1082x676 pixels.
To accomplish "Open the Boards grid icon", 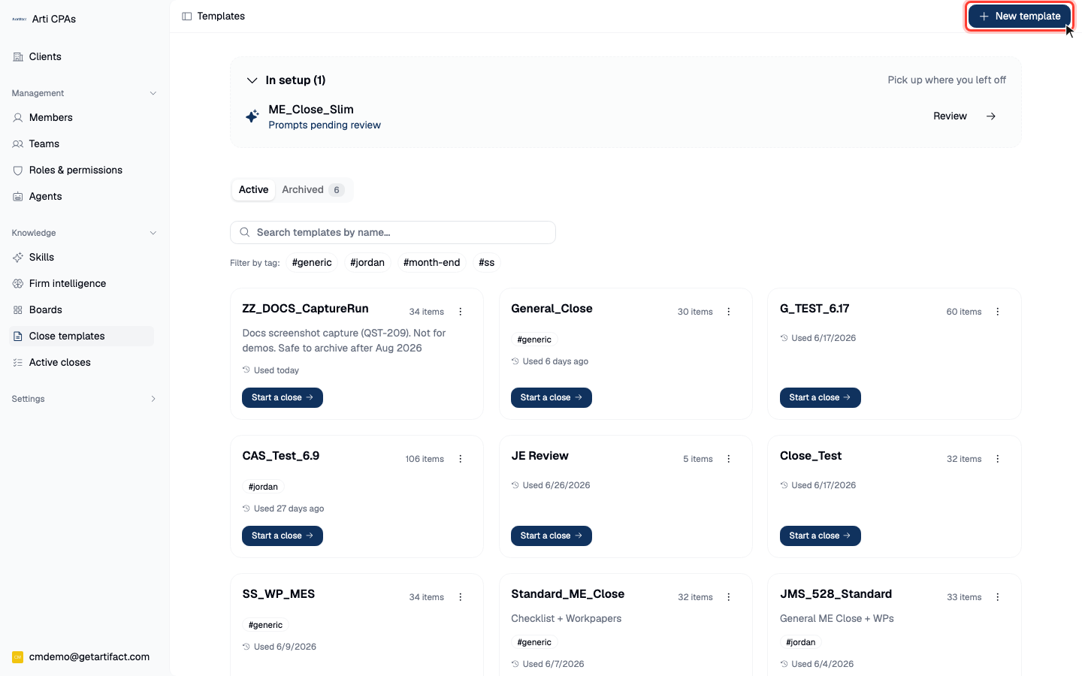I will [18, 309].
